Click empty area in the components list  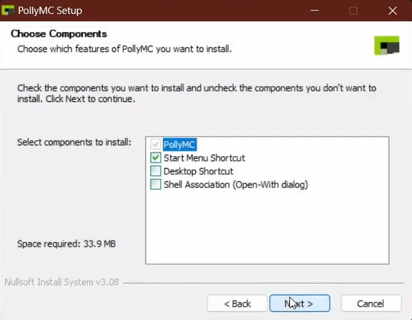click(267, 226)
